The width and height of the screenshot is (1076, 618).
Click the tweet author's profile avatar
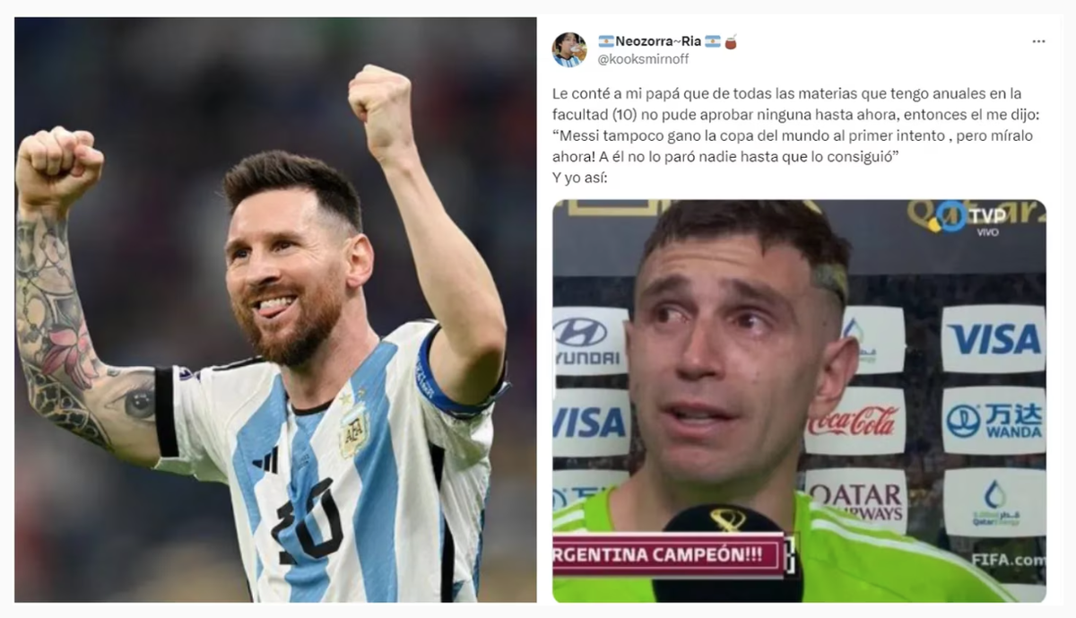[568, 49]
